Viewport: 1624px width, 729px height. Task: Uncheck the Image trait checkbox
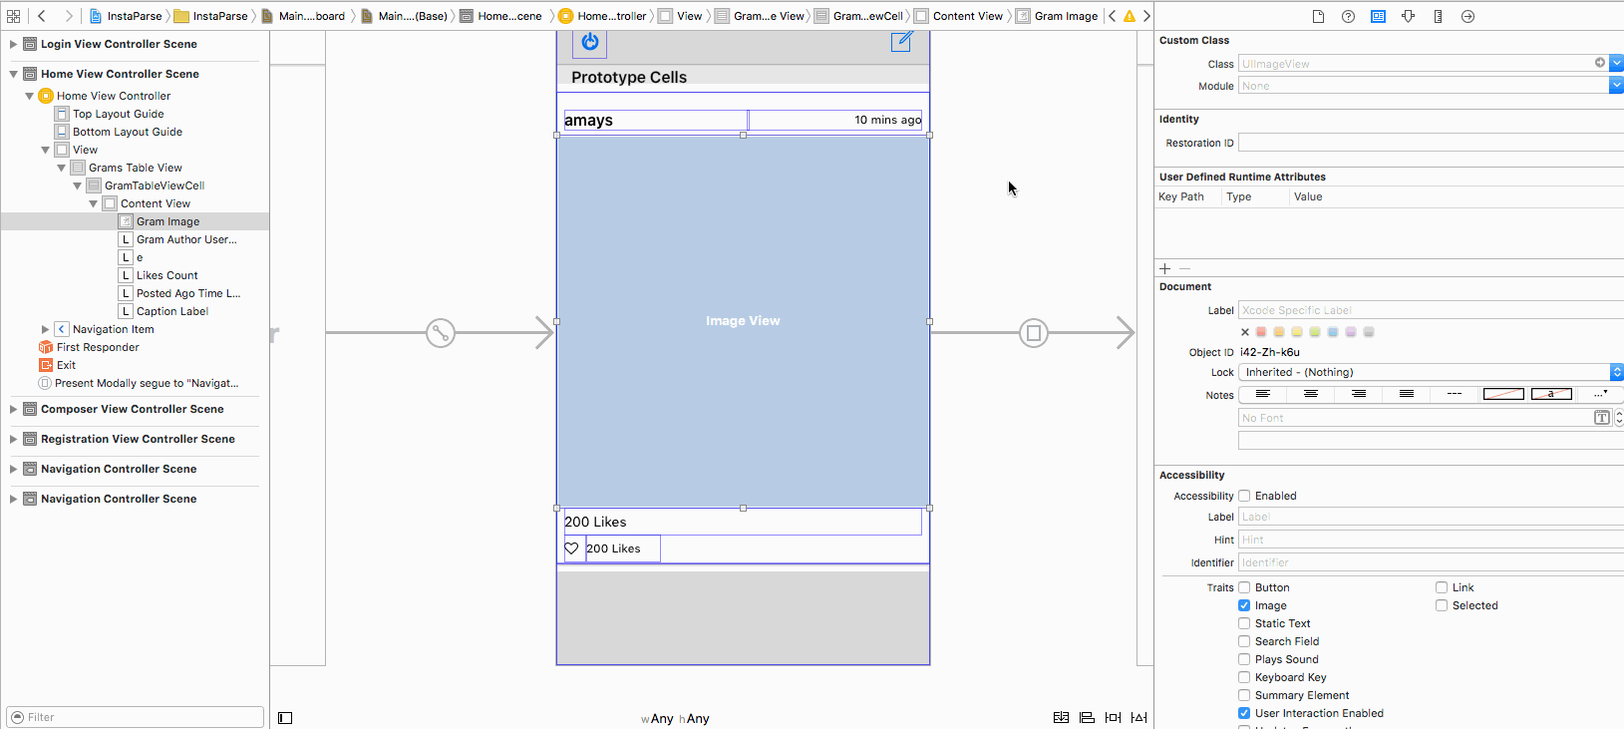pyautogui.click(x=1244, y=605)
